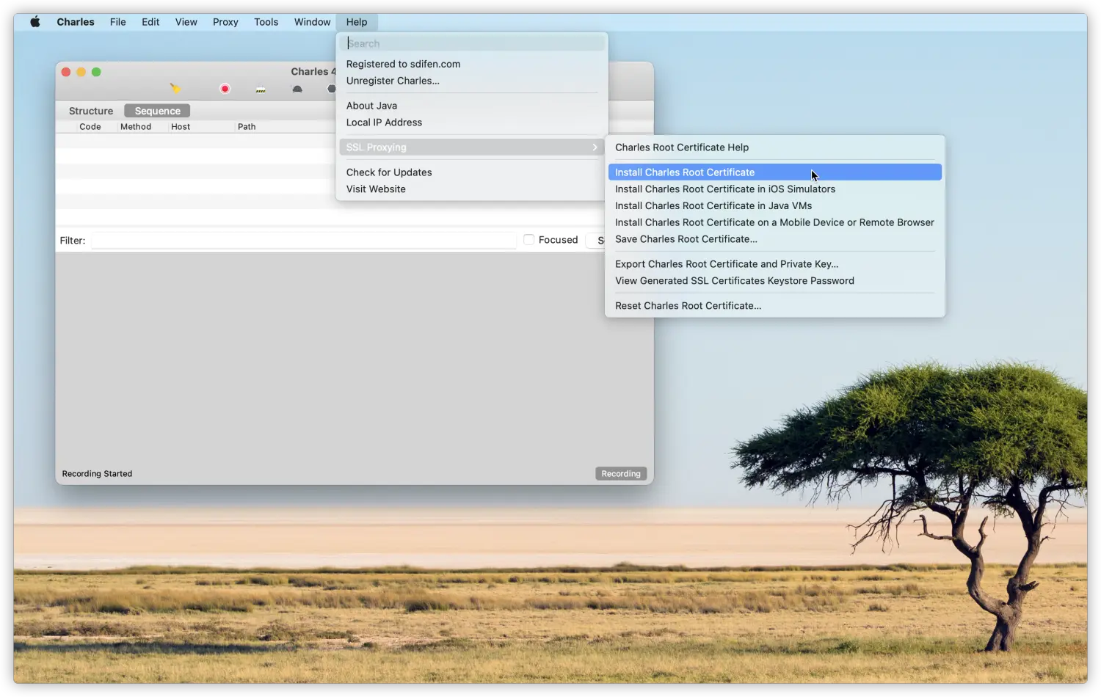
Task: Click the "Recording Started" status text
Action: coord(97,474)
